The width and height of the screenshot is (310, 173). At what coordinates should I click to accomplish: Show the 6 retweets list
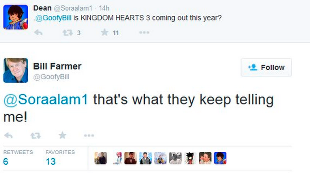coord(6,161)
